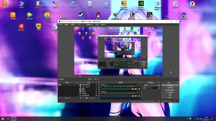Open source properties gear in sources toolbar
216x121 pixels.
pyautogui.click(x=86, y=98)
